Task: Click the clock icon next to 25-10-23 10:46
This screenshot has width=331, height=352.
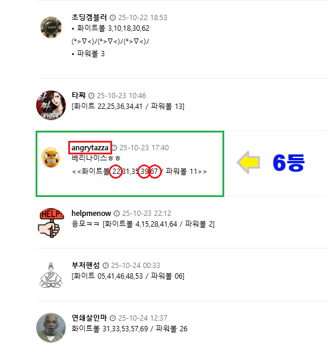Action: 91,96
